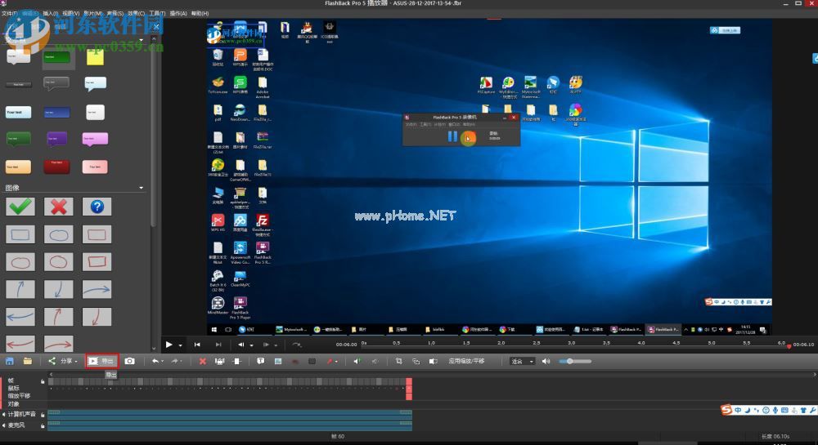Undo the last action
The height and width of the screenshot is (445, 818).
click(155, 361)
